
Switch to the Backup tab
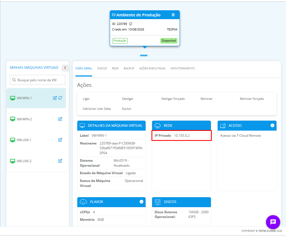pos(129,68)
